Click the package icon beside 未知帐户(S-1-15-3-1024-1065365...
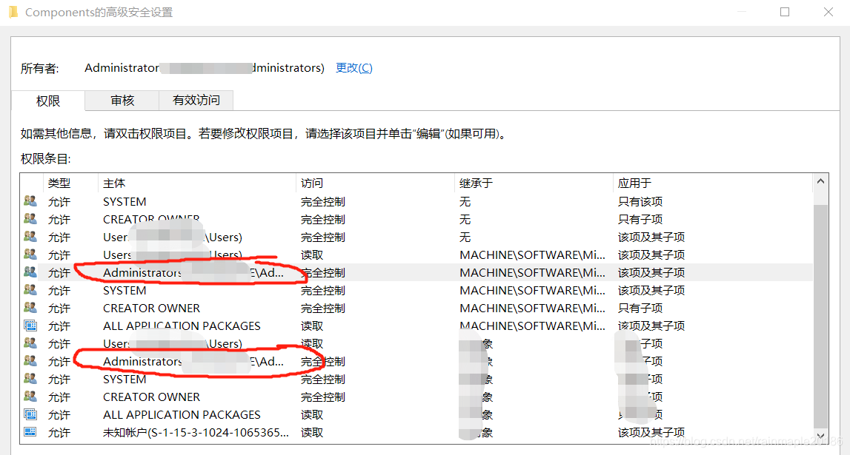Image resolution: width=850 pixels, height=455 pixels. pyautogui.click(x=30, y=432)
